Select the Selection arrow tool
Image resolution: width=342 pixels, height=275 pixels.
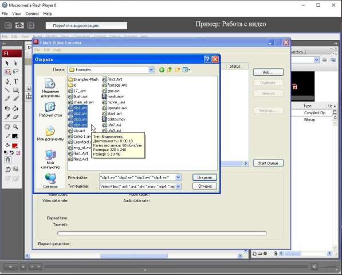7,63
